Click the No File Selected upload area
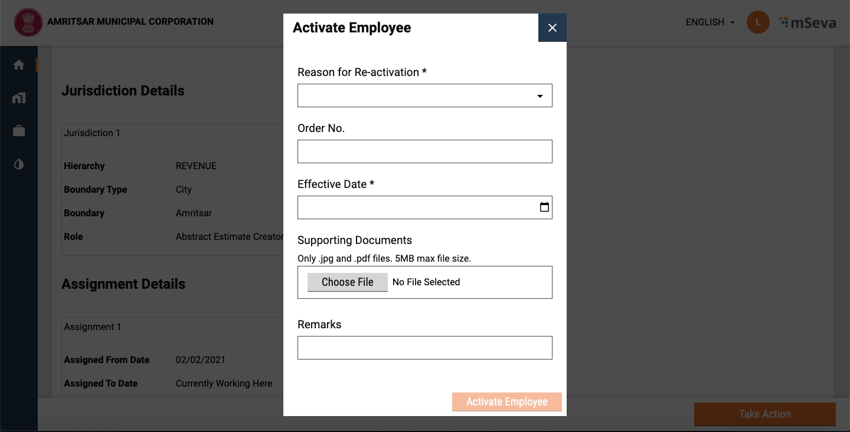This screenshot has width=850, height=432. 426,282
